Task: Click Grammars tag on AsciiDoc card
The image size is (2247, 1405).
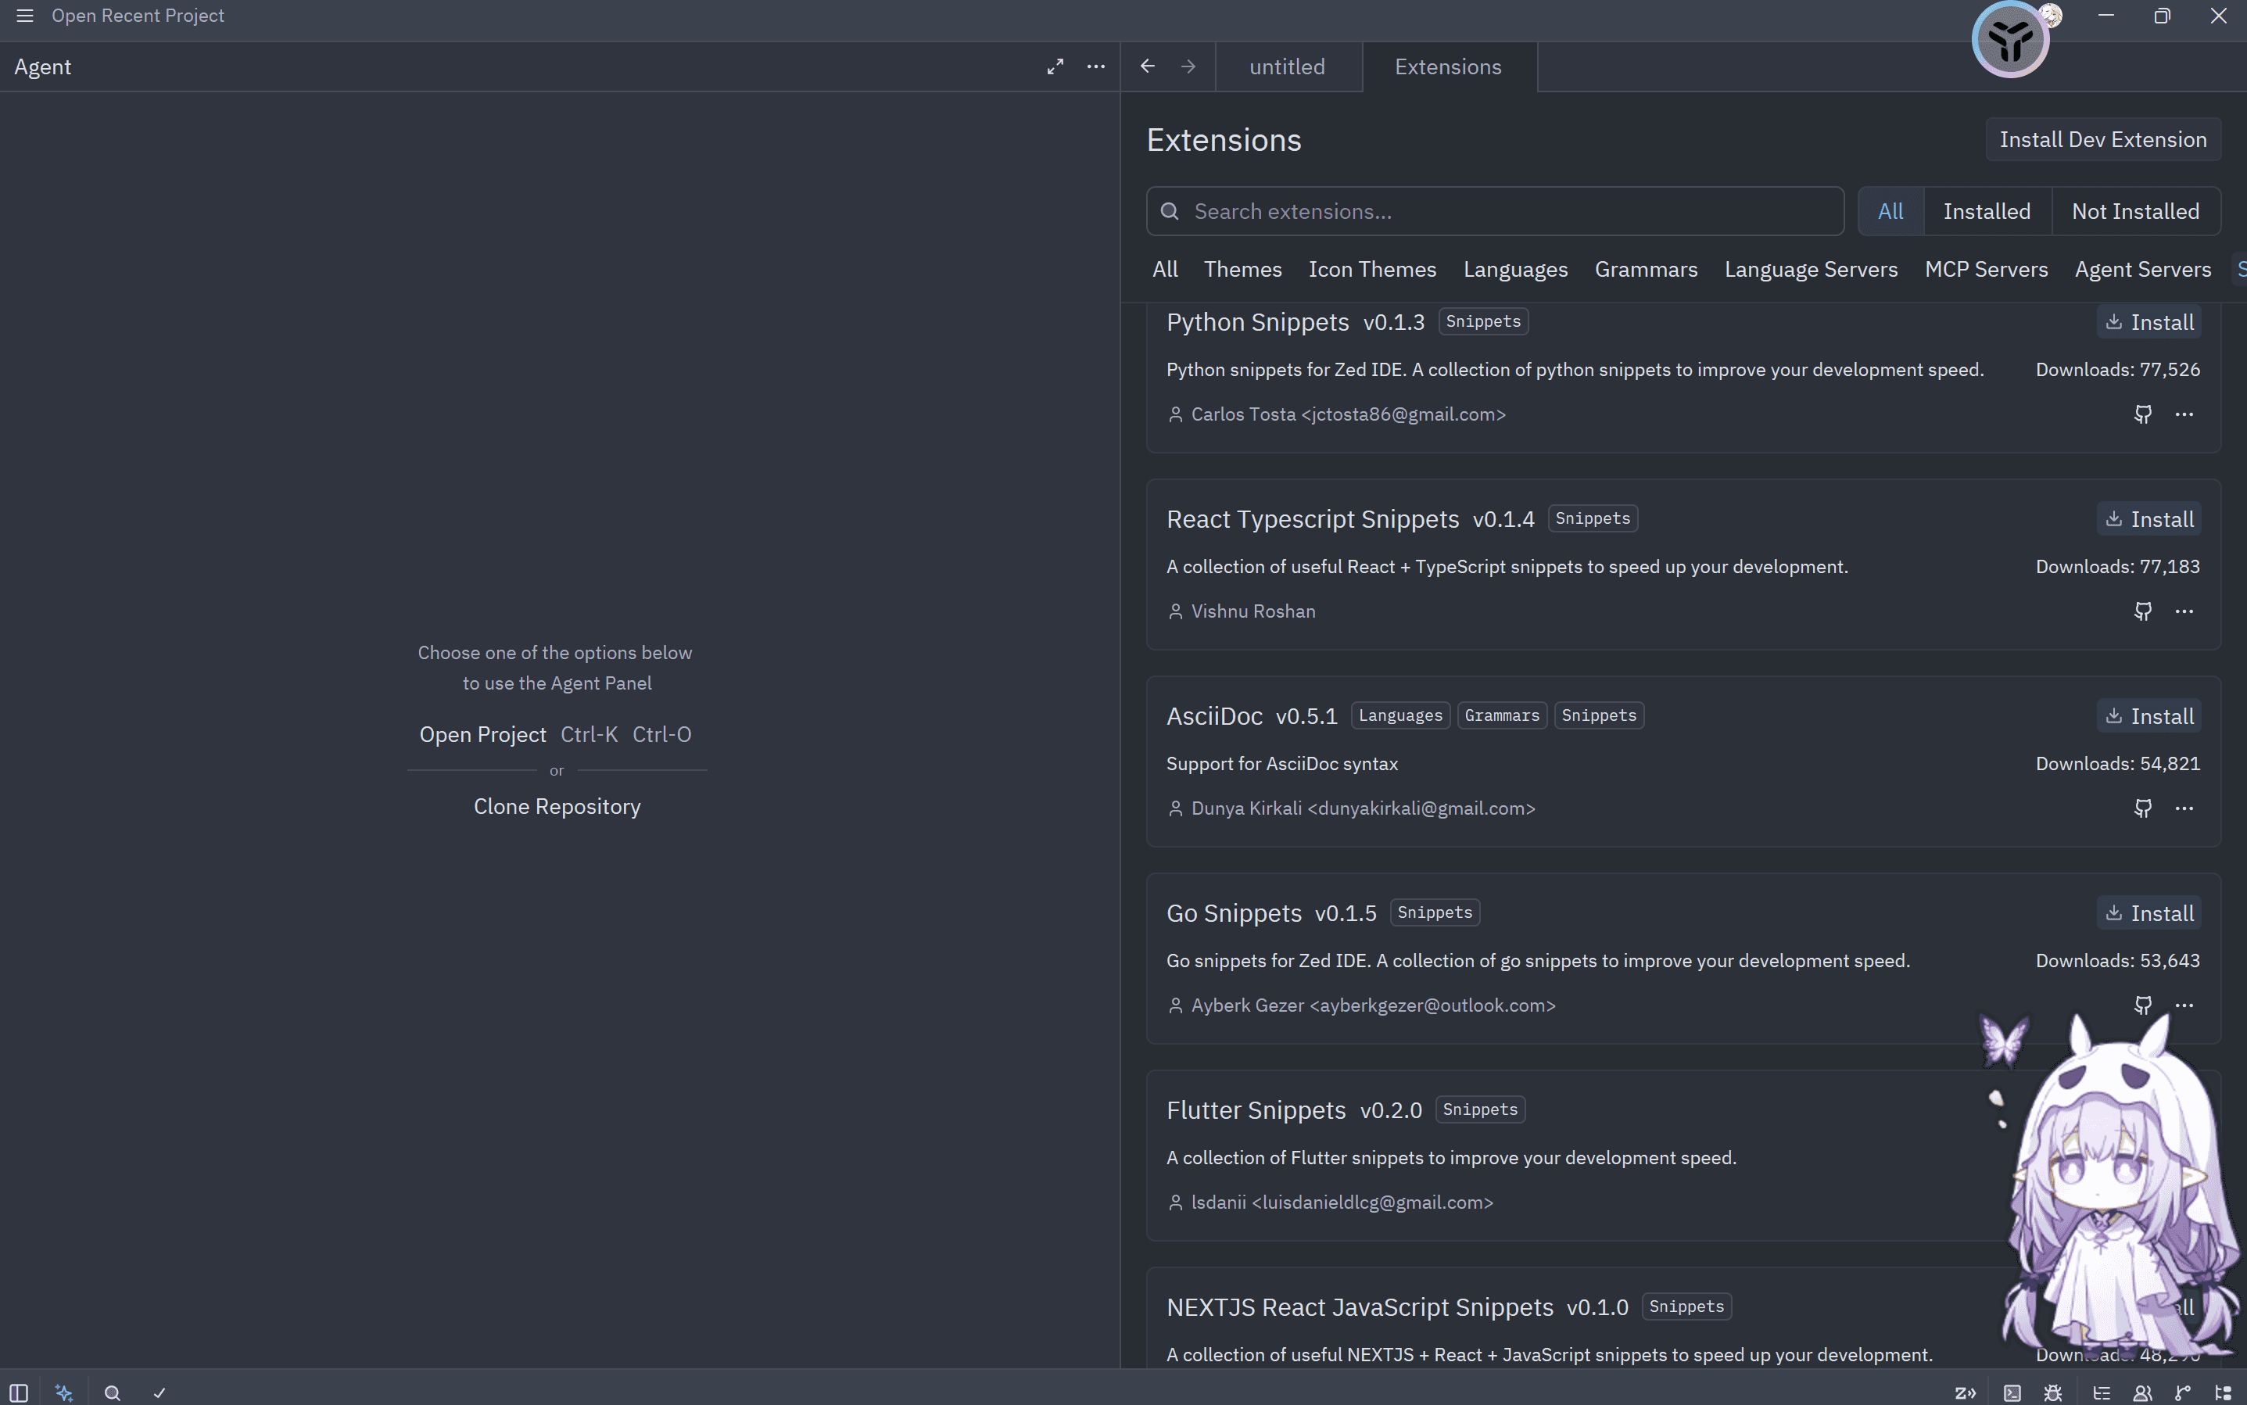Action: pos(1502,715)
